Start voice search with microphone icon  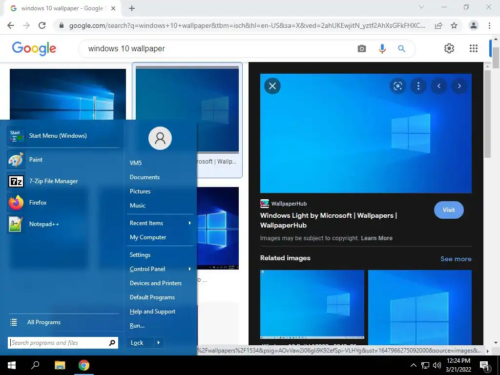382,48
